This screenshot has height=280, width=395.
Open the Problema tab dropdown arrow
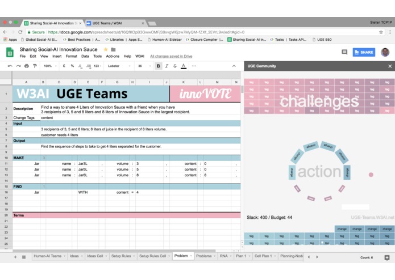coord(215,256)
